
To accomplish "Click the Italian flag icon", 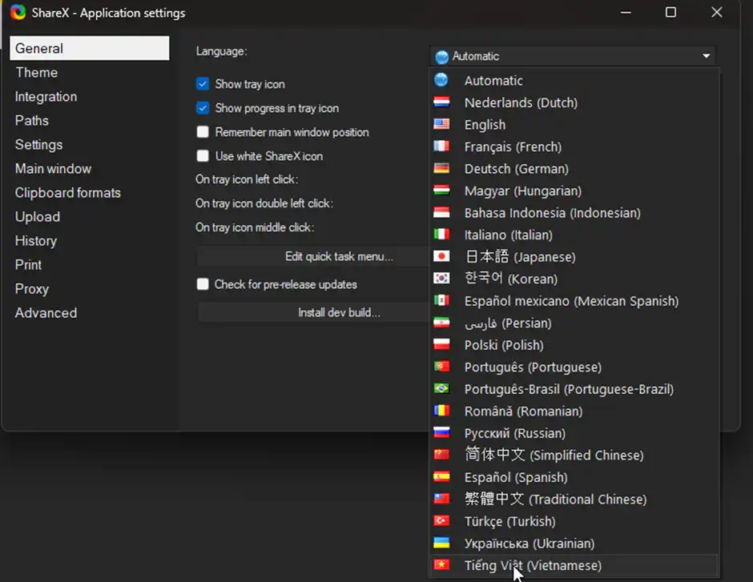I will (x=443, y=235).
